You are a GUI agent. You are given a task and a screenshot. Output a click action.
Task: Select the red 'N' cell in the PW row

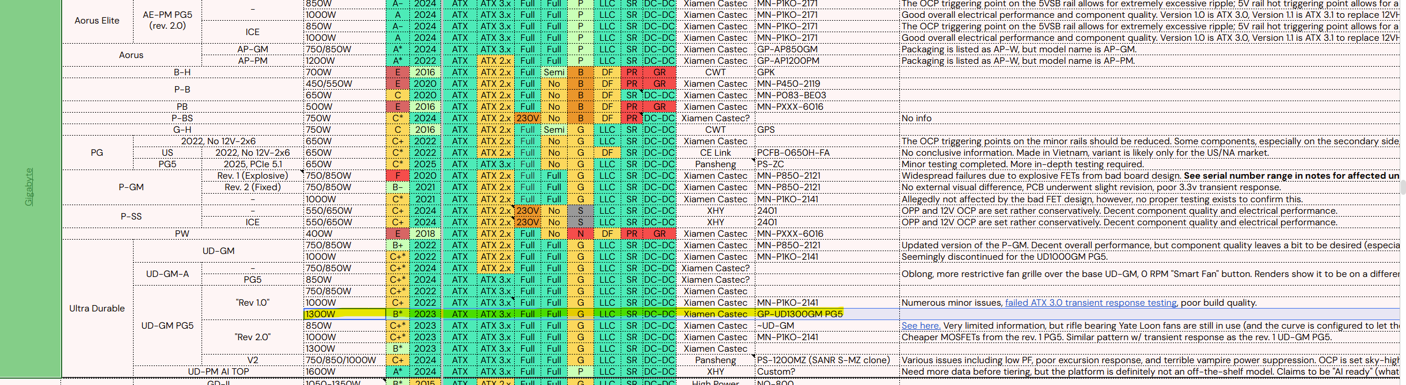point(580,234)
